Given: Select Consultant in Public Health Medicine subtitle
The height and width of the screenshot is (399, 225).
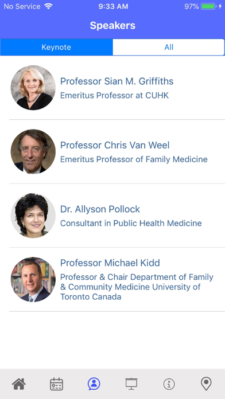Looking at the screenshot, I should click(131, 223).
